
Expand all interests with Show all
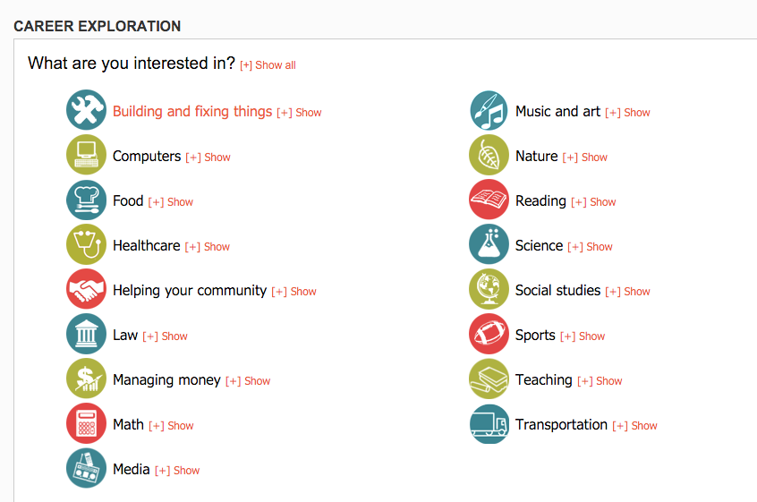pos(268,65)
